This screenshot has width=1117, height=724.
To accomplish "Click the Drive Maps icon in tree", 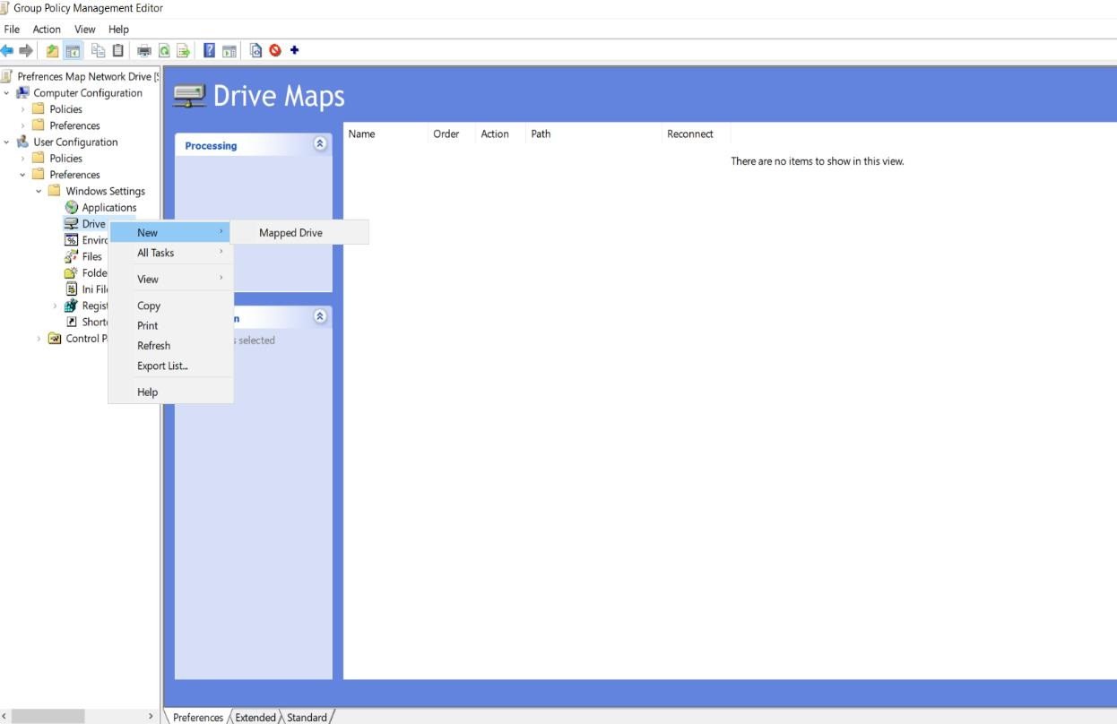I will [72, 224].
